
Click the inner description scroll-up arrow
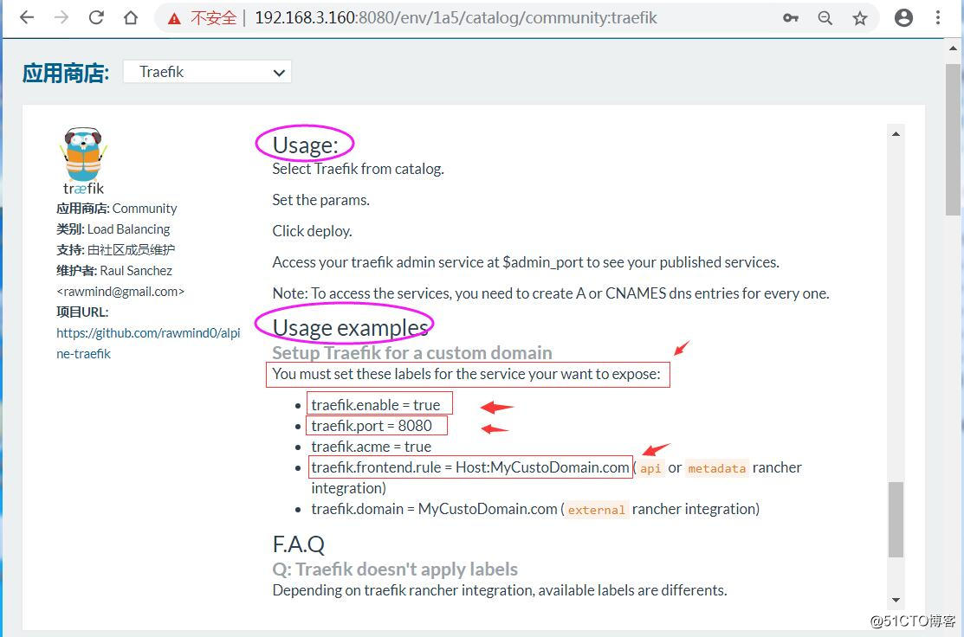[x=896, y=134]
